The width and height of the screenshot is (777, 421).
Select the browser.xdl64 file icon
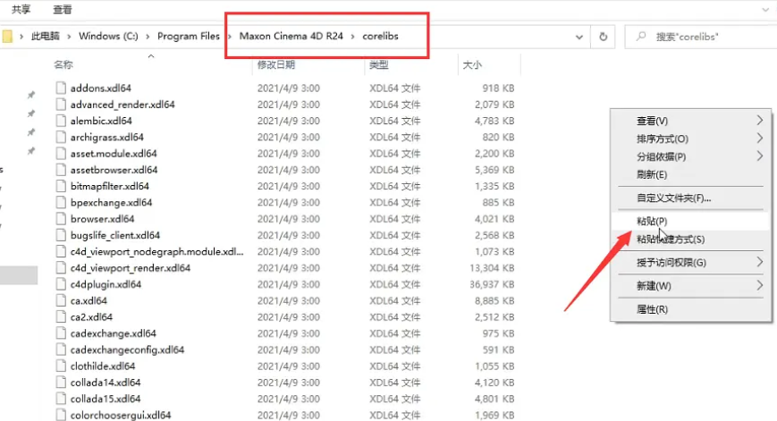pos(61,219)
